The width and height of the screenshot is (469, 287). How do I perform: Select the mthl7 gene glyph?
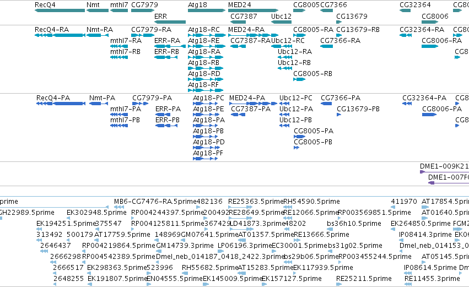[x=119, y=10]
